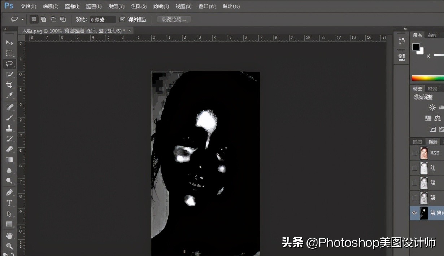Switch to the 图层 (Layers) tab
This screenshot has width=444, height=256.
pos(417,141)
